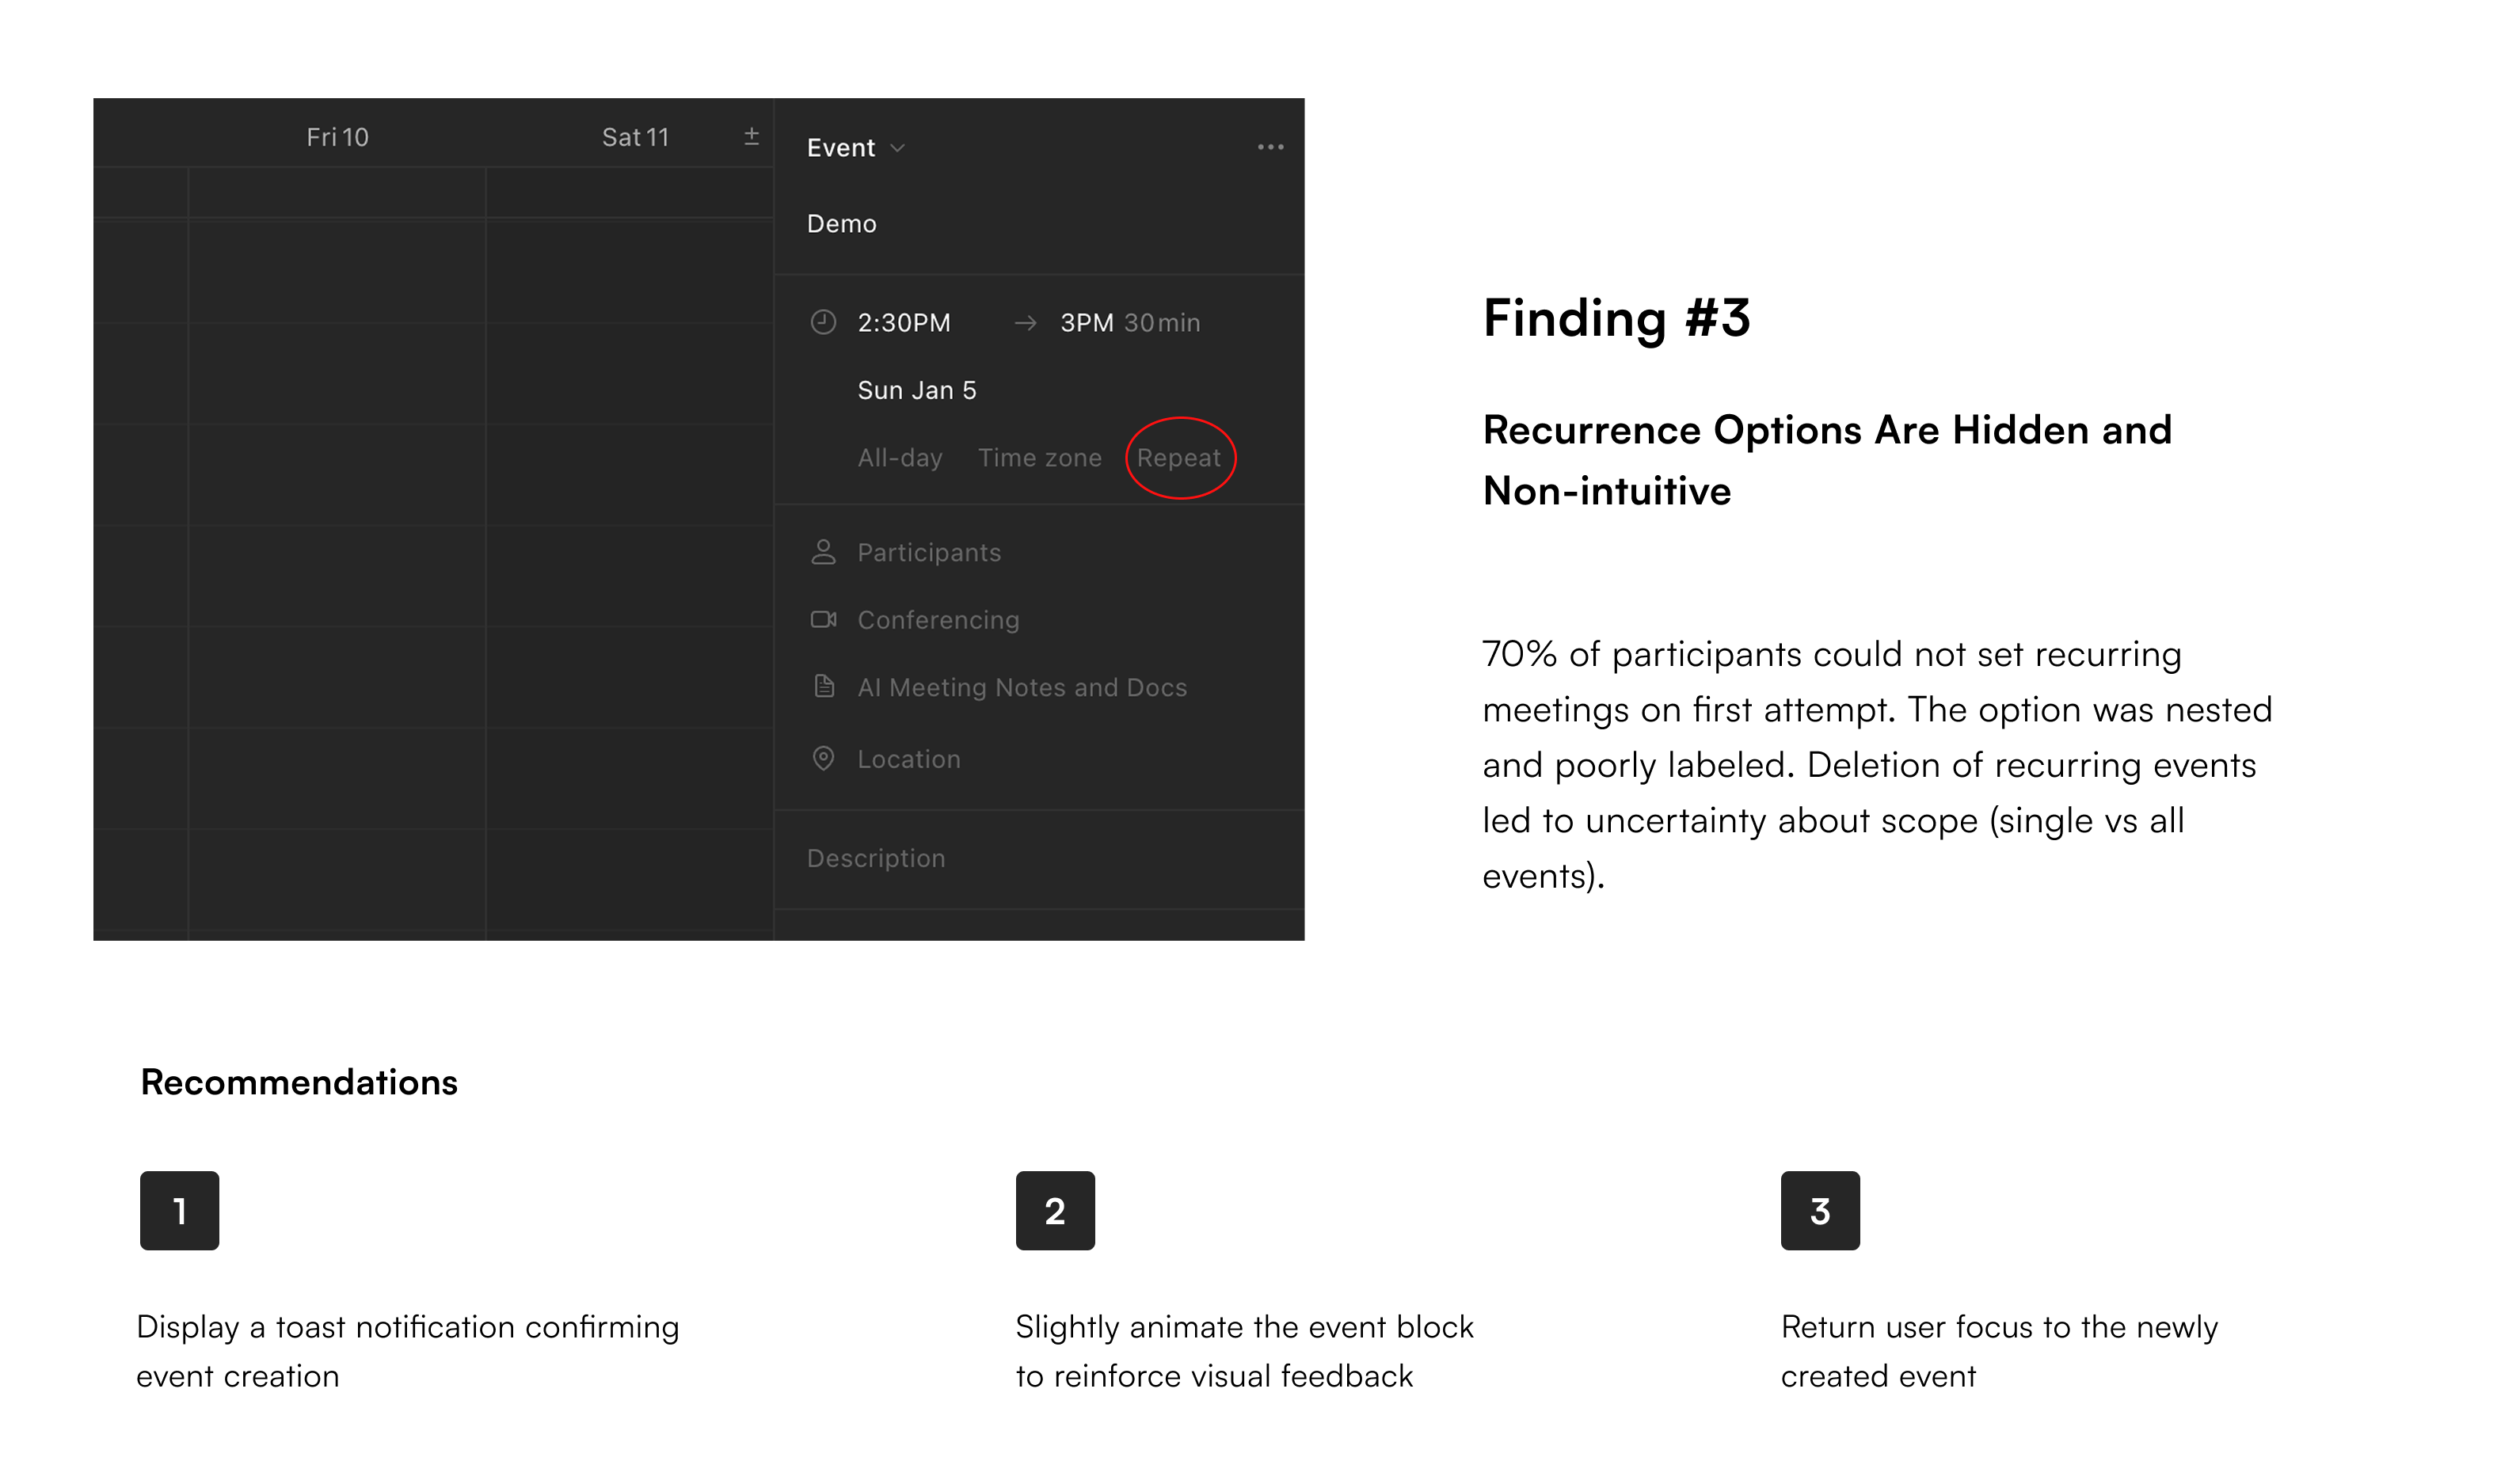Click the map pin Location icon

(x=823, y=758)
